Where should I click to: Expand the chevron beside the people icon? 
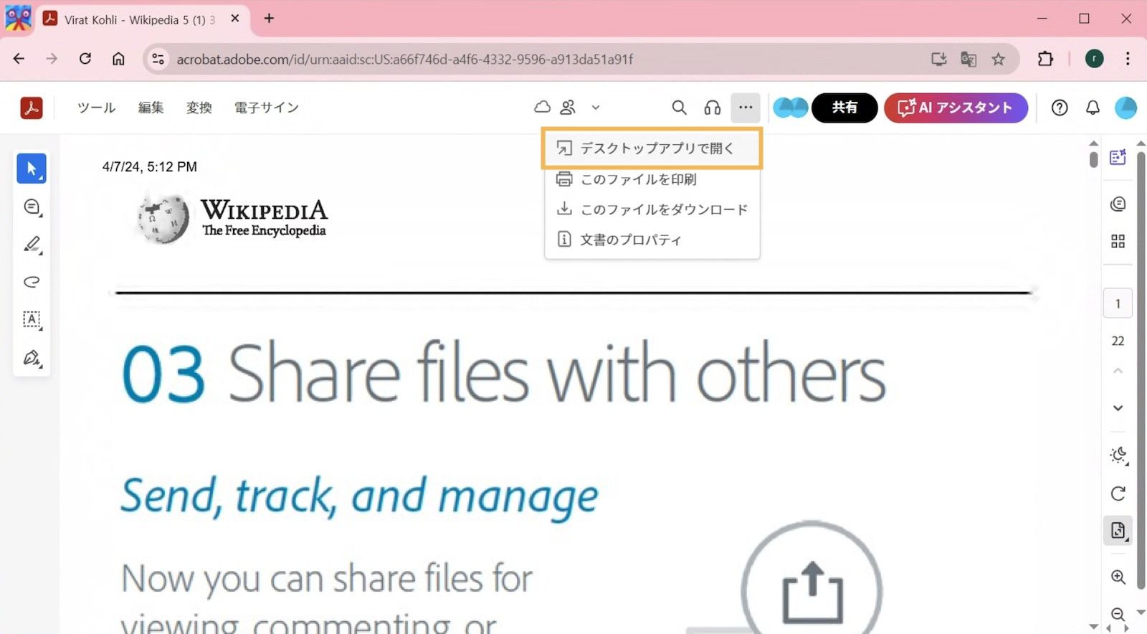[595, 108]
